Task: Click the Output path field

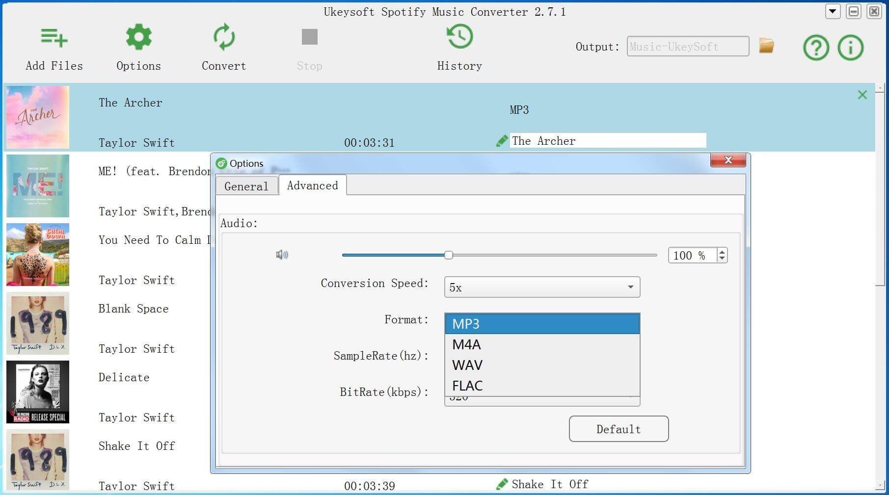Action: click(688, 47)
